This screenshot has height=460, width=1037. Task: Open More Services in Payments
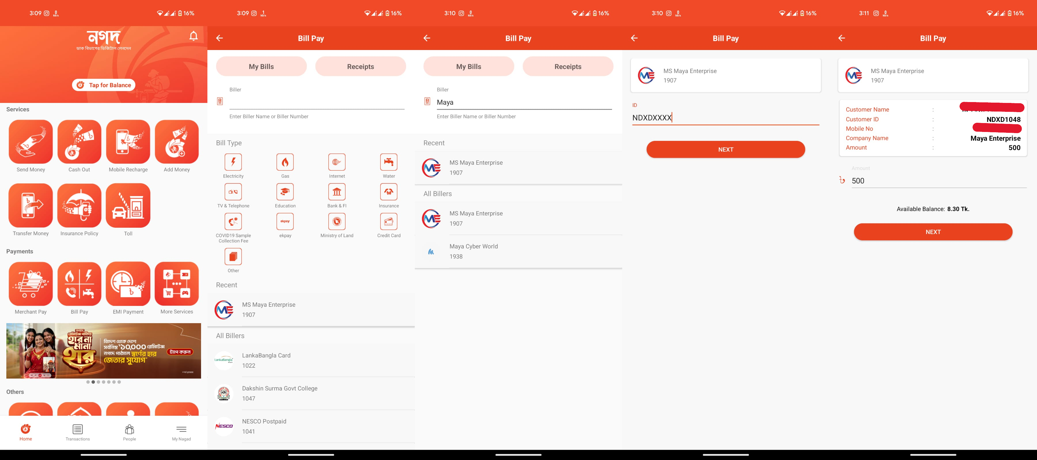pyautogui.click(x=177, y=284)
